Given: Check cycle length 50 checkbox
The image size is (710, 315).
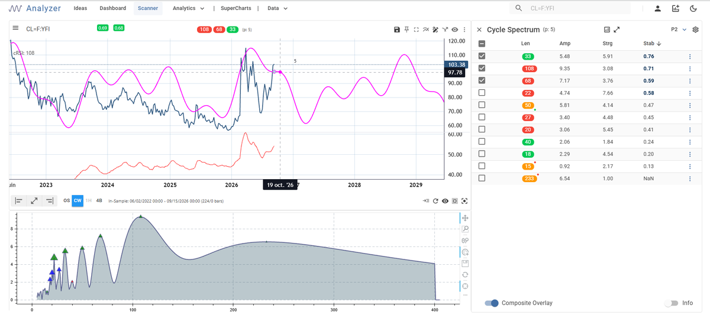Looking at the screenshot, I should [x=482, y=105].
